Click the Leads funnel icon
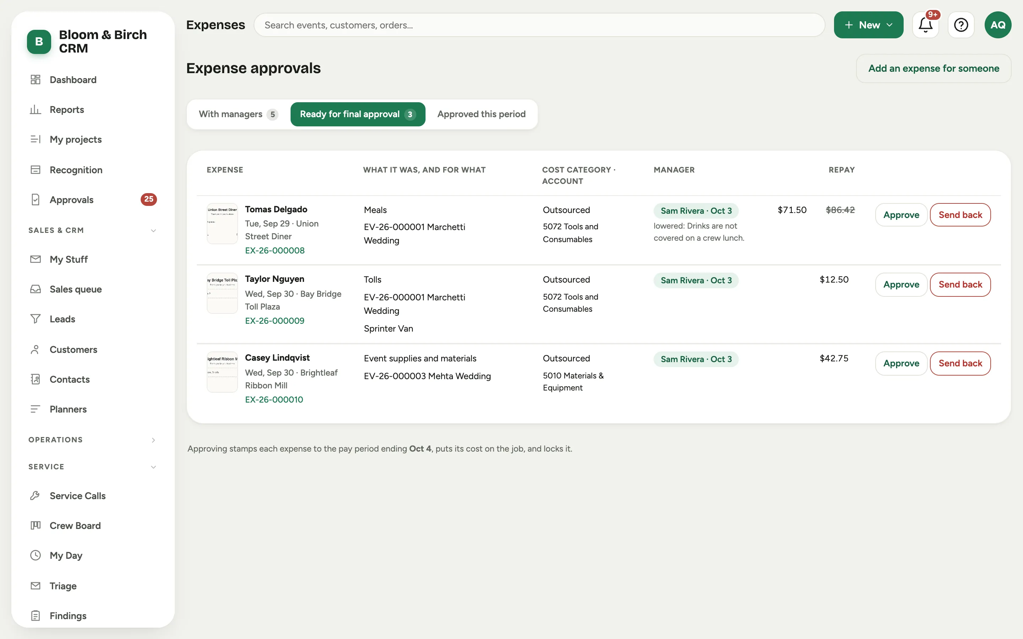The width and height of the screenshot is (1023, 639). 36,319
